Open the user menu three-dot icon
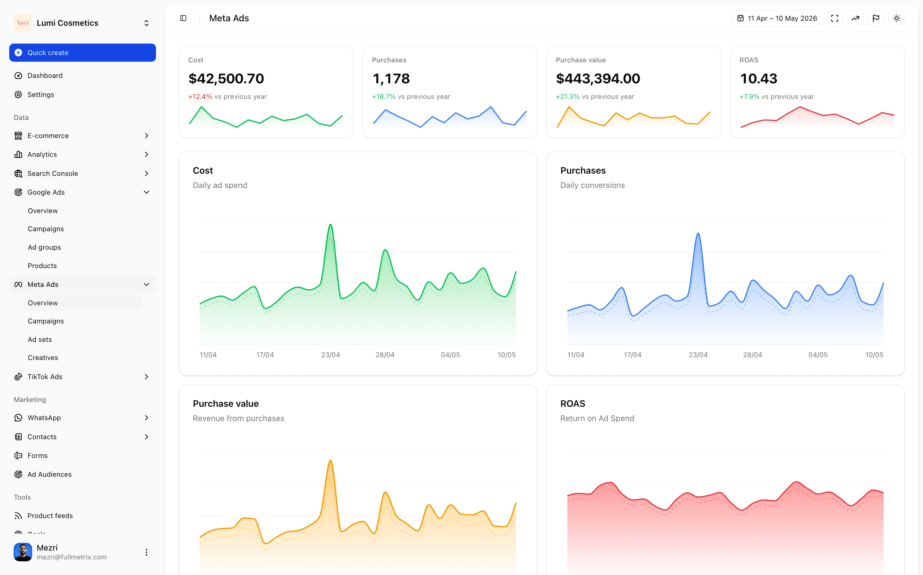 (146, 552)
